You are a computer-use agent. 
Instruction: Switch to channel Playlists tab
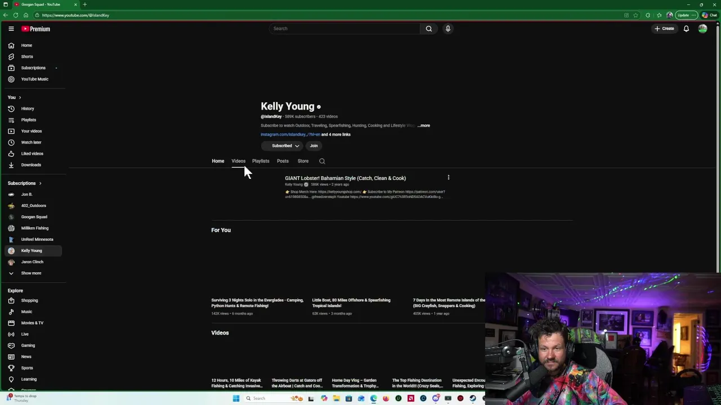pyautogui.click(x=261, y=161)
